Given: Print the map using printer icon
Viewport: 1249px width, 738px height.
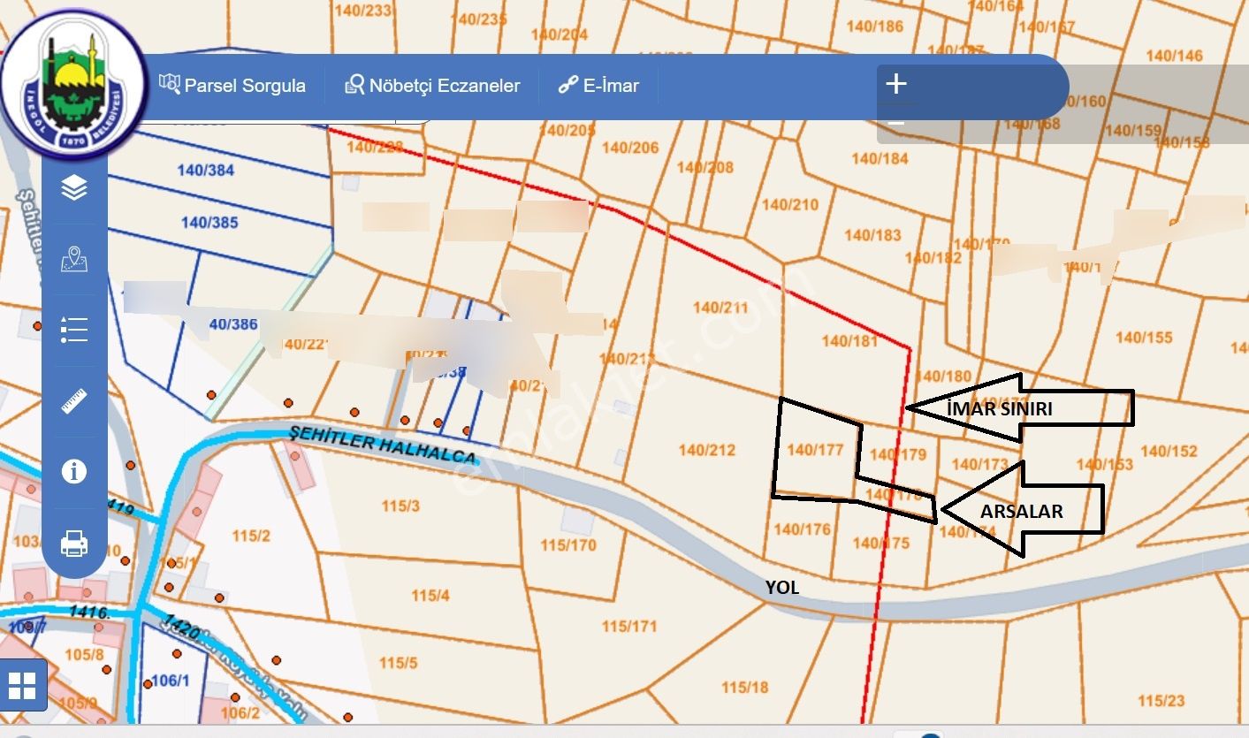Looking at the screenshot, I should point(74,543).
